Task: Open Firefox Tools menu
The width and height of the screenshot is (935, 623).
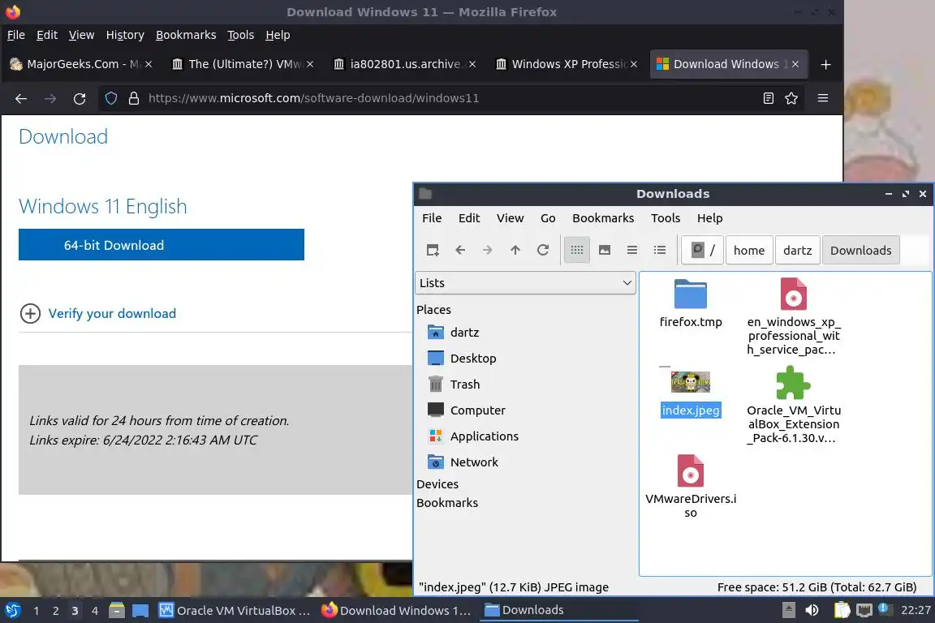Action: [241, 35]
